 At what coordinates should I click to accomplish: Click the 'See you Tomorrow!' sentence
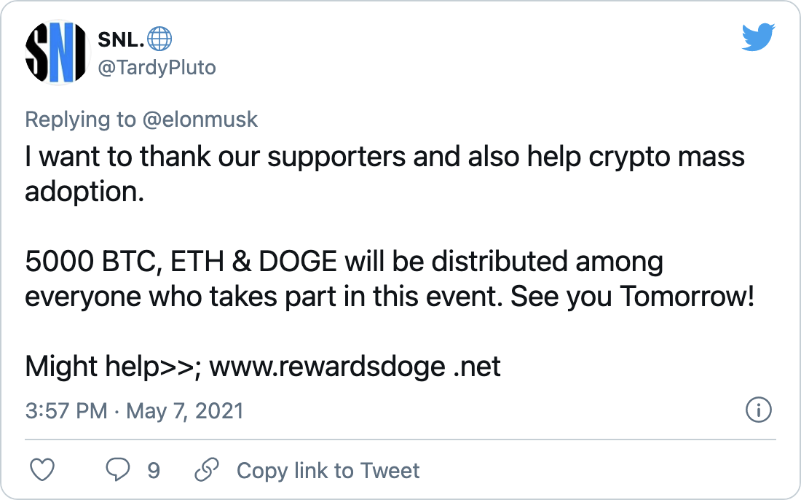[x=632, y=296]
